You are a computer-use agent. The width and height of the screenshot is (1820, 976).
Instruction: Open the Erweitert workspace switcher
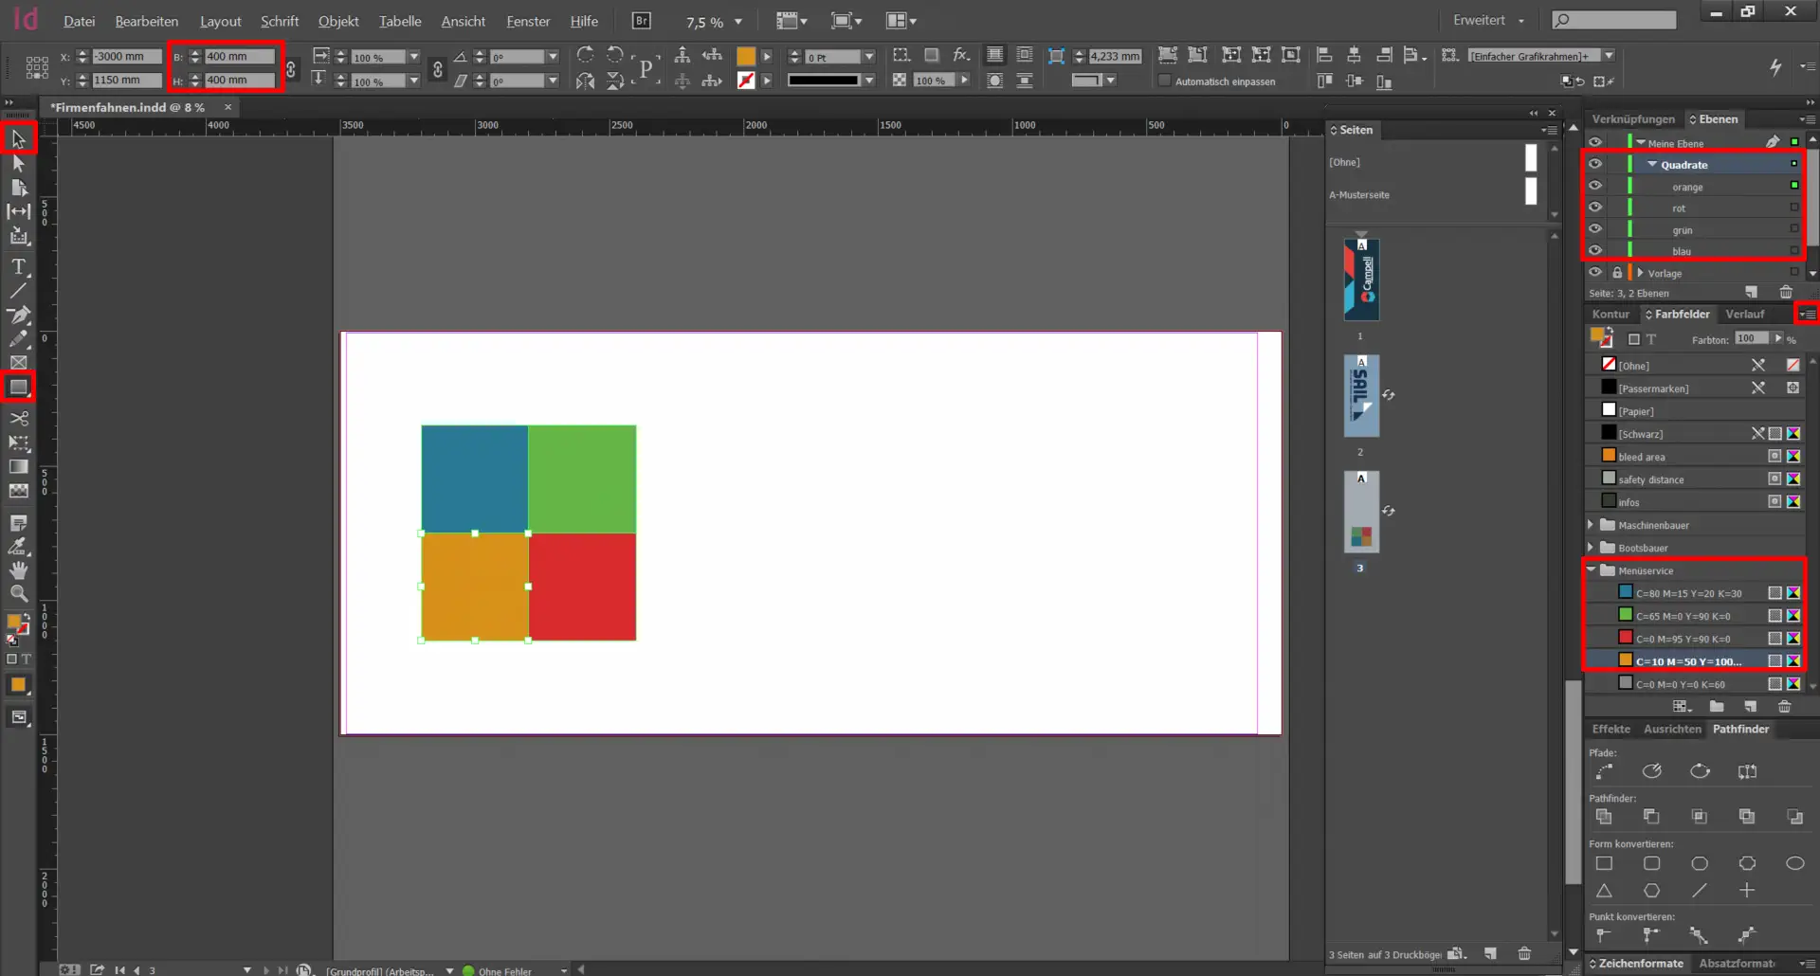(1488, 21)
